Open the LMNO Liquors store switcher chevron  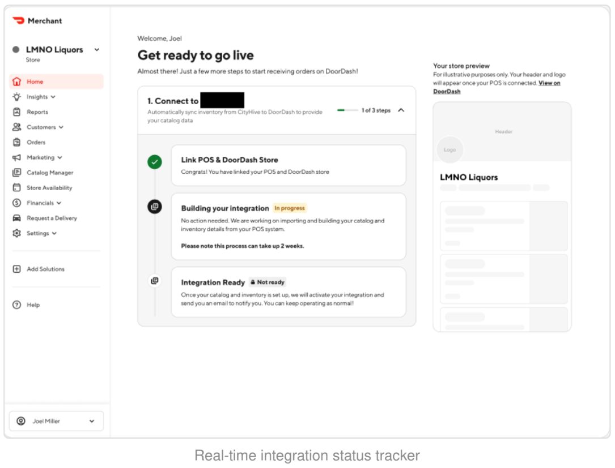pos(97,50)
